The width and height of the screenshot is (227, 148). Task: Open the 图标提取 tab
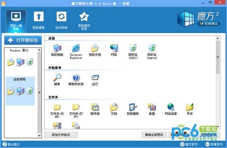pos(39,20)
